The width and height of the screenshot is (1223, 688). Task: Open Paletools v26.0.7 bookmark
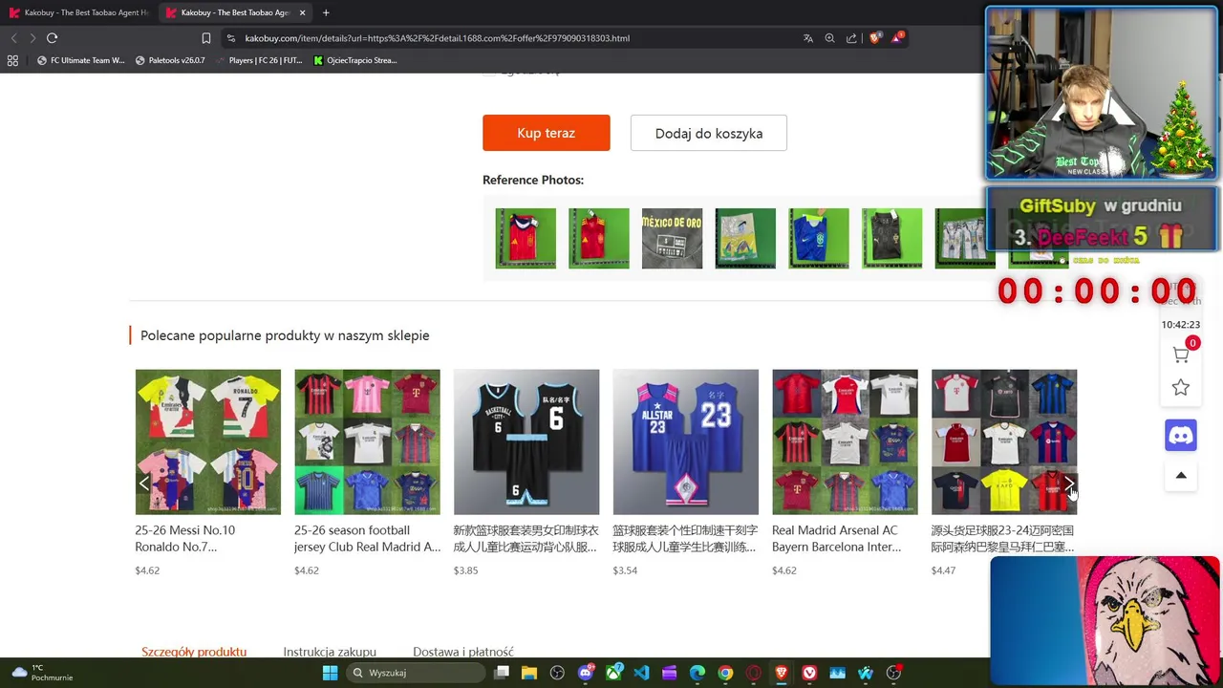click(x=170, y=60)
